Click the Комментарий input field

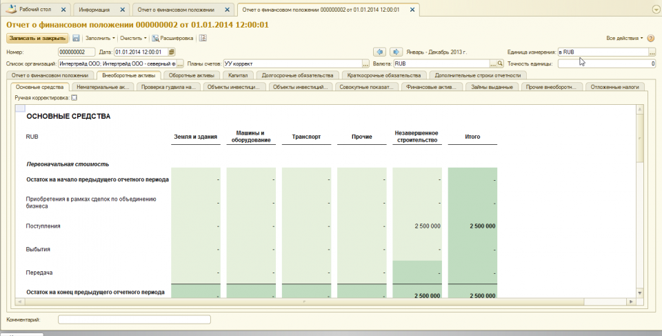134,319
